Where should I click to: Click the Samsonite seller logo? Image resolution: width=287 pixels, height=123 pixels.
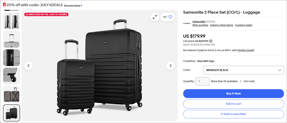click(x=187, y=23)
